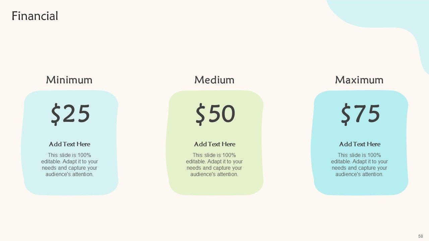Select description paragraph in Medium card
Viewport: 429px width, 241px height.
tap(214, 165)
